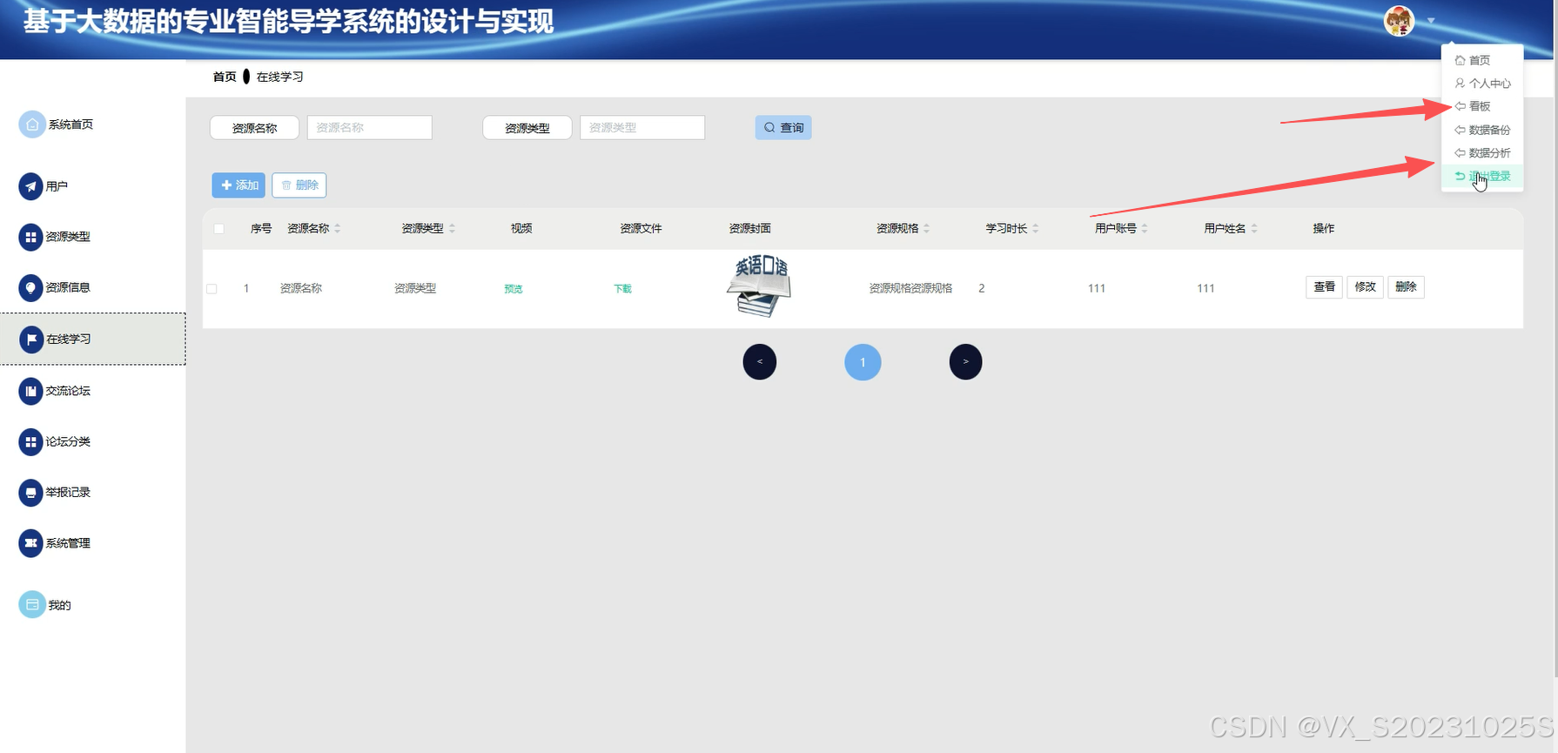
Task: Open the 英语口语 cover thumbnail
Action: click(x=759, y=286)
